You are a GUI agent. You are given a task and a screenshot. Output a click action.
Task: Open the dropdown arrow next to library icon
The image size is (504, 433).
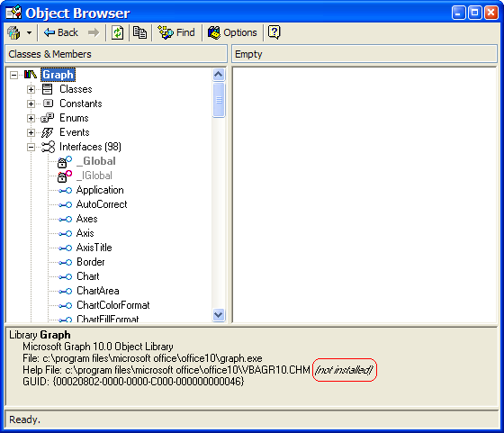(x=29, y=32)
